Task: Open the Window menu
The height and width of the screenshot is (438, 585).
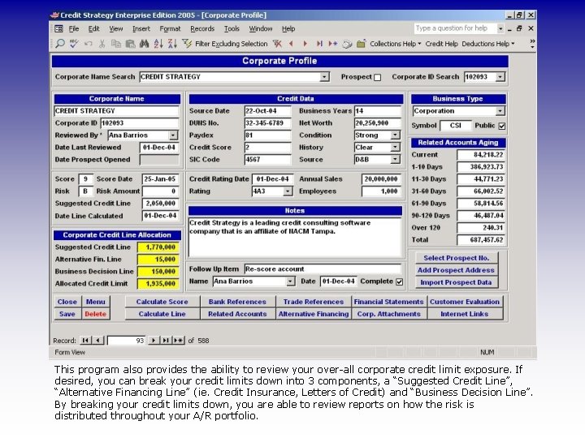Action: pos(261,28)
